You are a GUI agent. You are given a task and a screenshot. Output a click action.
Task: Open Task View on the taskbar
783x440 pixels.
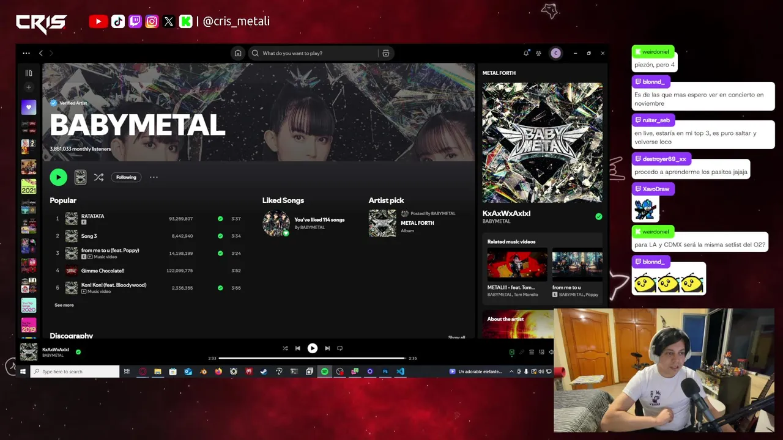pyautogui.click(x=127, y=372)
